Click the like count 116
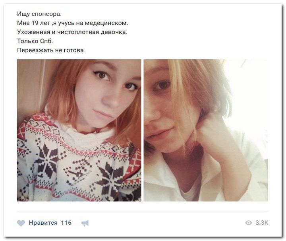 click(66, 223)
